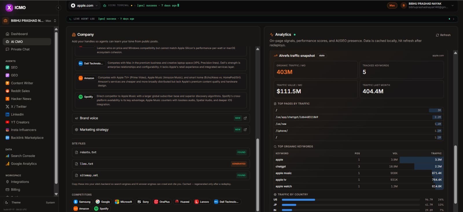Click the Amazon logo in competitor card

[81, 78]
